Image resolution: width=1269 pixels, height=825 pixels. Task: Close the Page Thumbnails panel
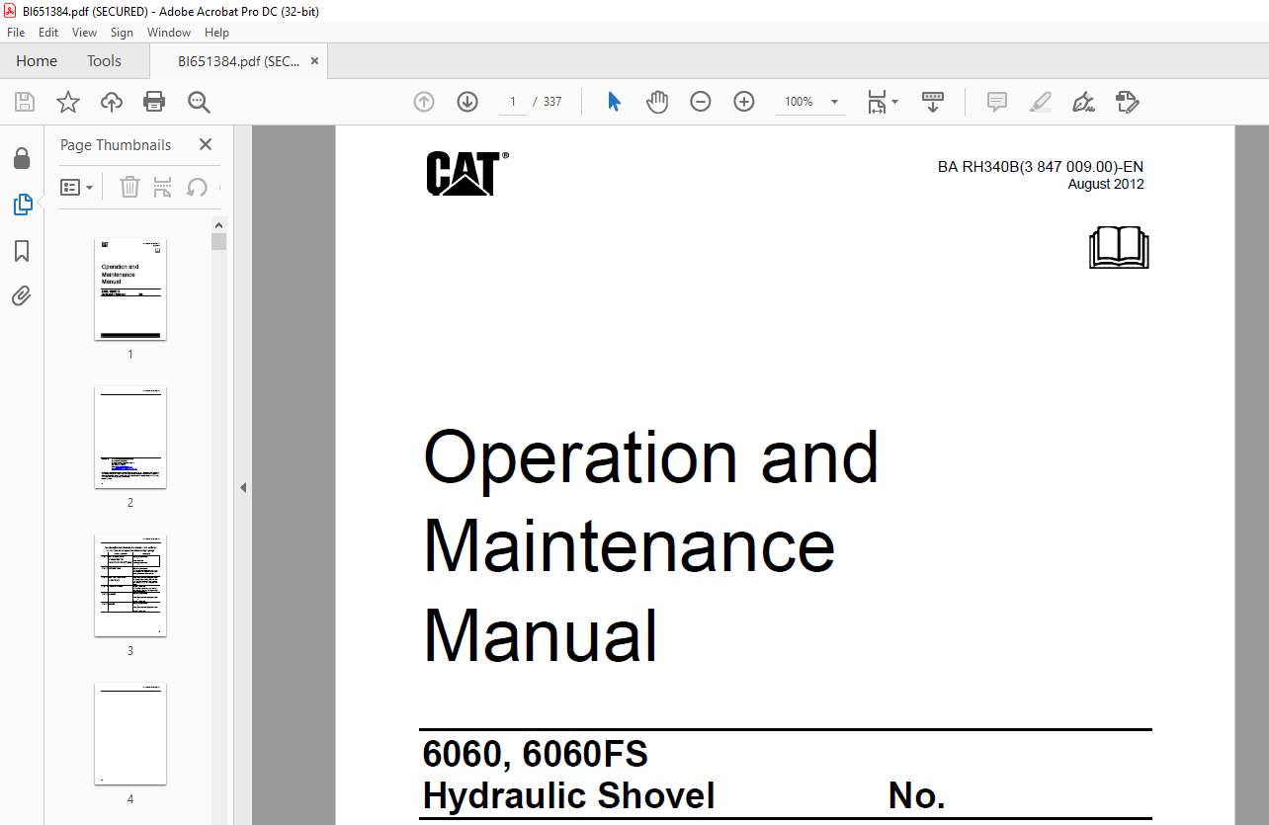(x=206, y=144)
